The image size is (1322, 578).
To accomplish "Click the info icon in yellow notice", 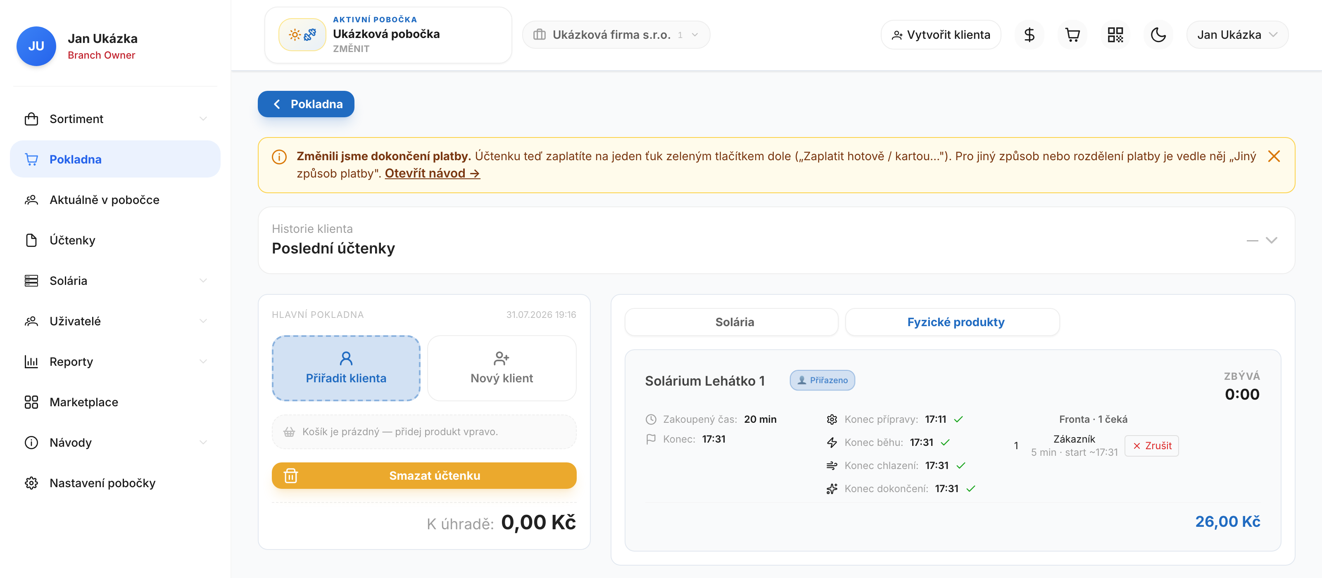I will (279, 157).
